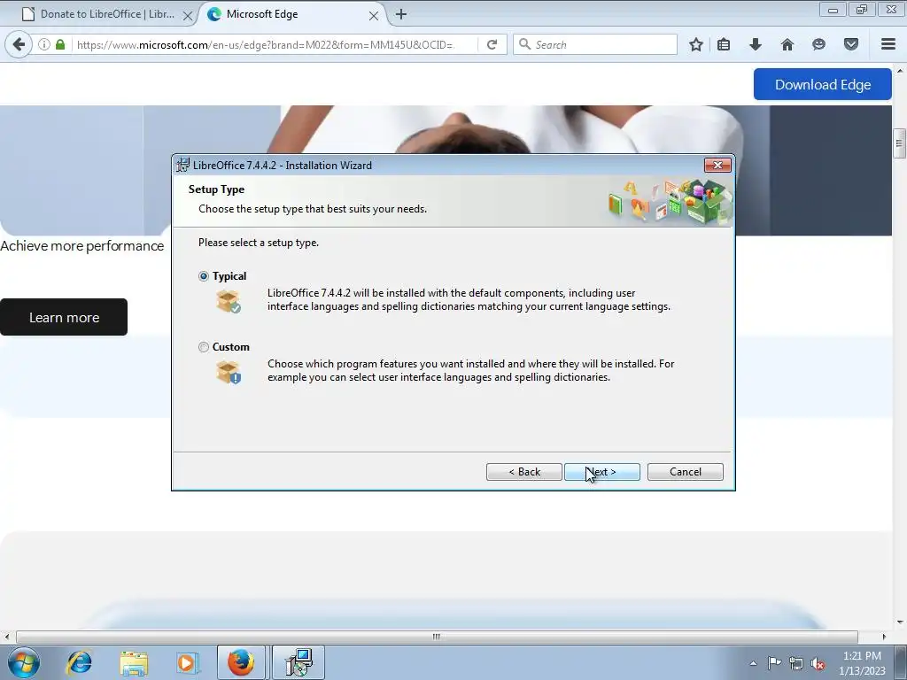Click the taskbar clock showing 1:21 PM

(x=862, y=662)
